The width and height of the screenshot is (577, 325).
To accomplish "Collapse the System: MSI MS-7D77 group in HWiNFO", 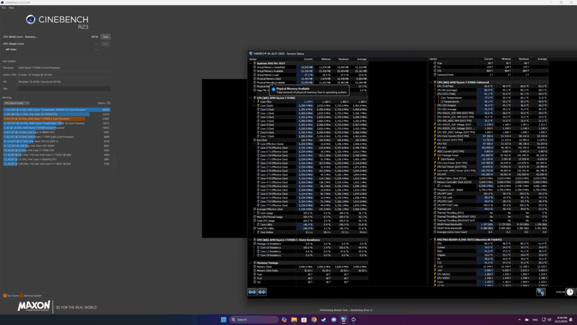I will pyautogui.click(x=251, y=63).
